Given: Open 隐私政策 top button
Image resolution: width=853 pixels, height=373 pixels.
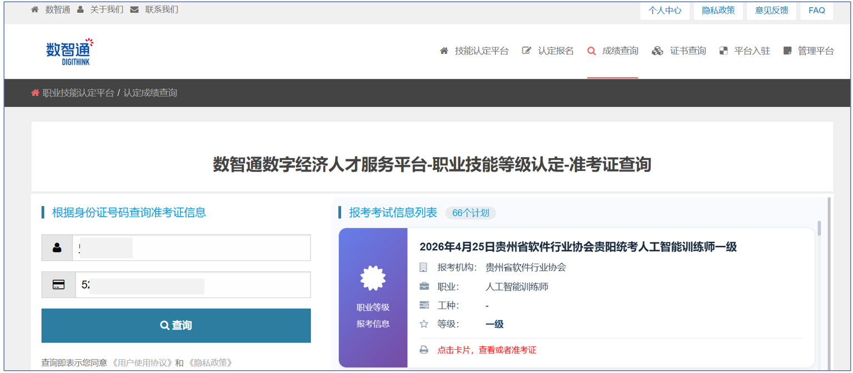Looking at the screenshot, I should 718,11.
